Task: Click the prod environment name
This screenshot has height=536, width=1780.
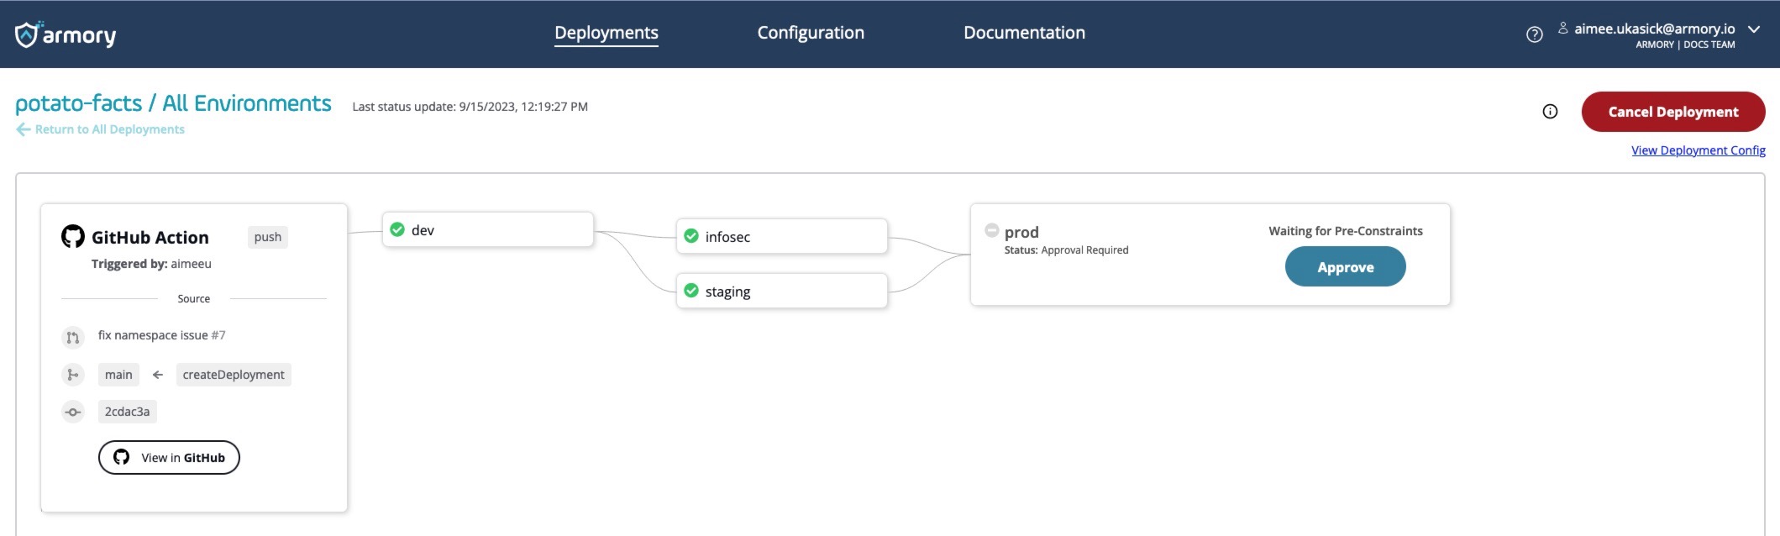Action: click(x=1021, y=232)
